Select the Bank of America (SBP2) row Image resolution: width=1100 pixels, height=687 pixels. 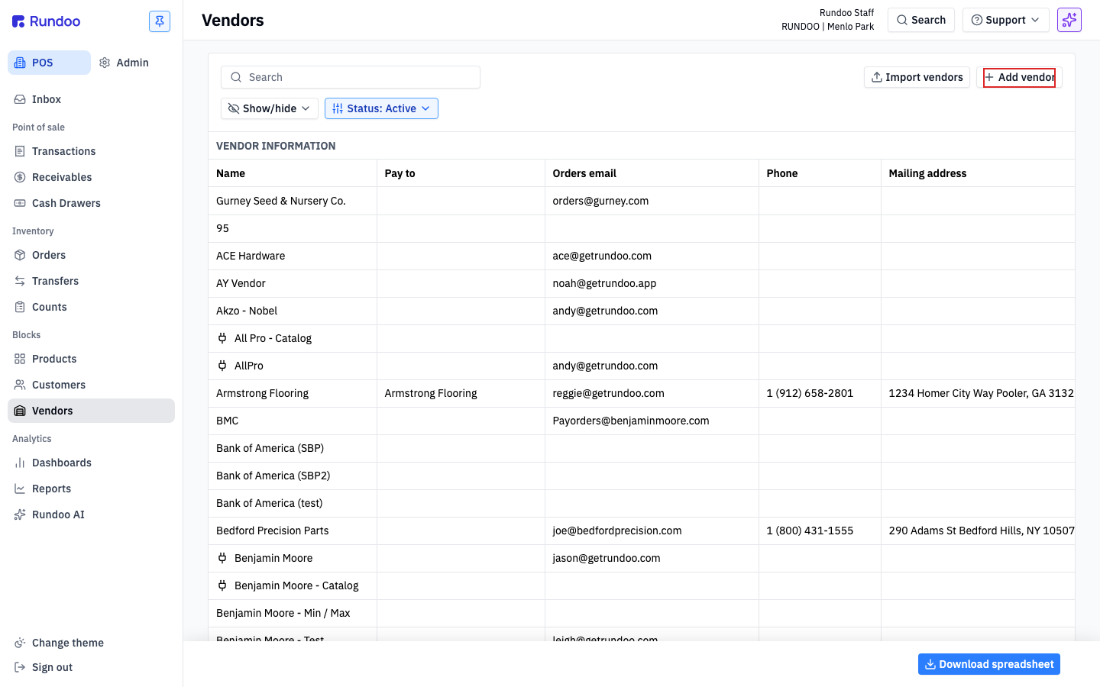pyautogui.click(x=642, y=476)
